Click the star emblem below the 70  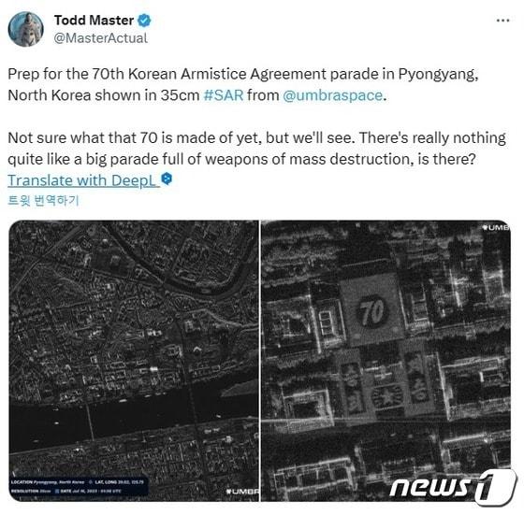click(x=386, y=397)
